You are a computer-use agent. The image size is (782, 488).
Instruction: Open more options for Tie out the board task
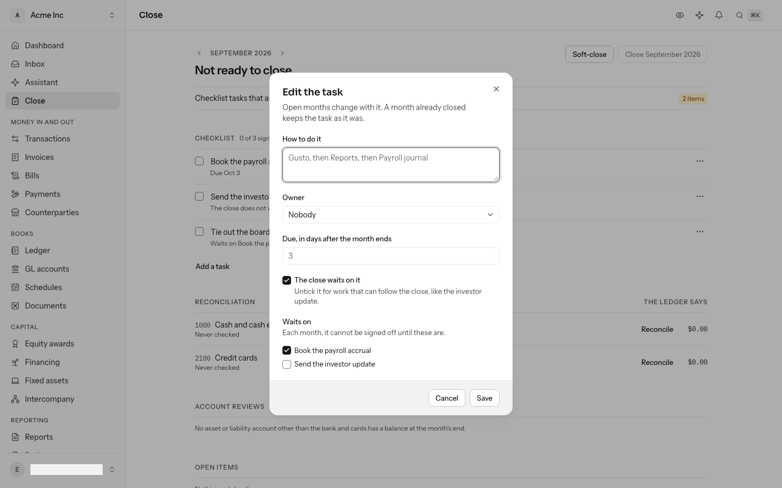pos(699,232)
